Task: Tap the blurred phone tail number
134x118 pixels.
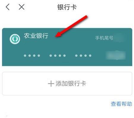Action: [x=119, y=38]
